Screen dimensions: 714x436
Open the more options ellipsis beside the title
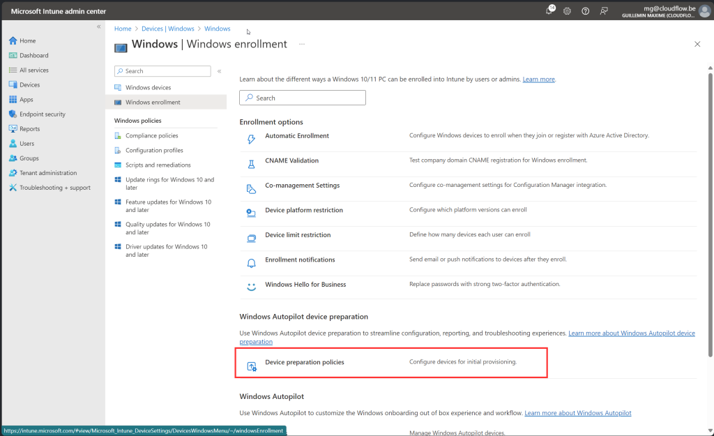[302, 44]
